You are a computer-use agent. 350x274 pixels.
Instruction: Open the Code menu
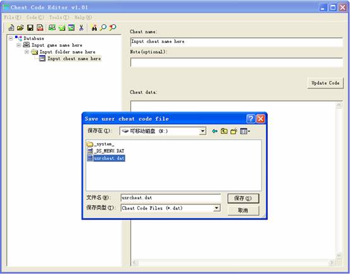pyautogui.click(x=35, y=18)
